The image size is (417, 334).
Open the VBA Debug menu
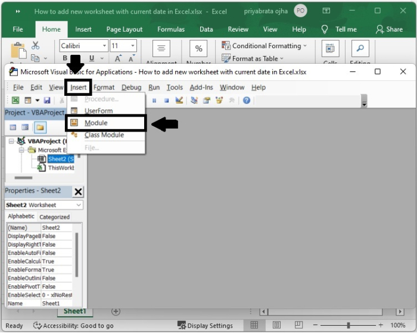(x=132, y=88)
